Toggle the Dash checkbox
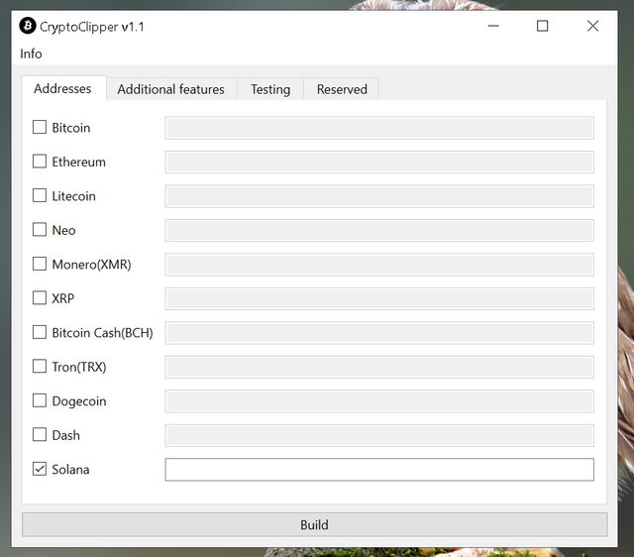 (x=40, y=434)
